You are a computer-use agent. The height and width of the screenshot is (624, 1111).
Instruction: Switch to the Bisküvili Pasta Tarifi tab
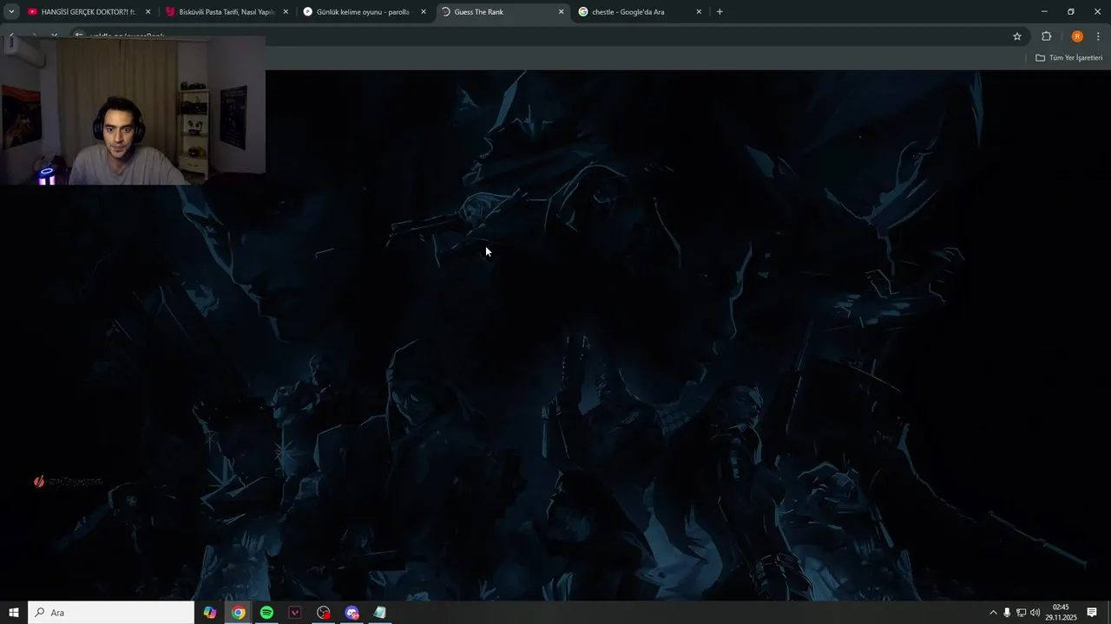(227, 12)
